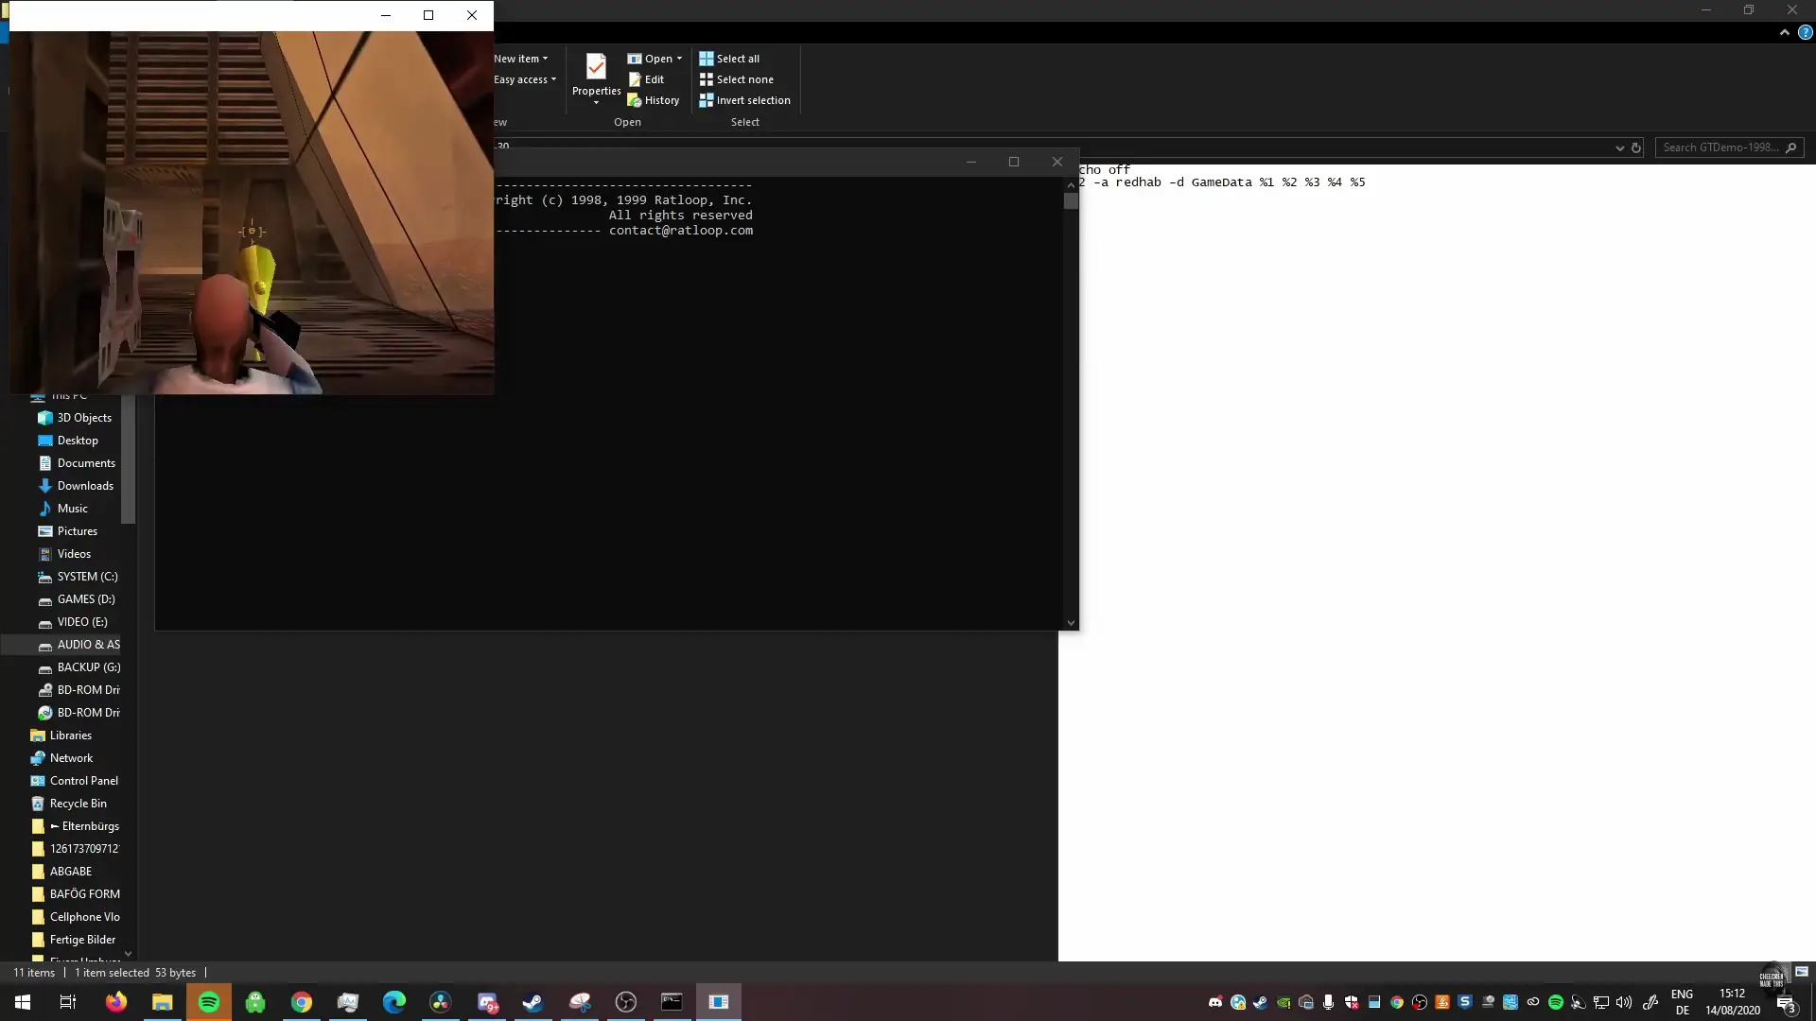Click the Easy access command
This screenshot has height=1021, width=1816.
[522, 79]
